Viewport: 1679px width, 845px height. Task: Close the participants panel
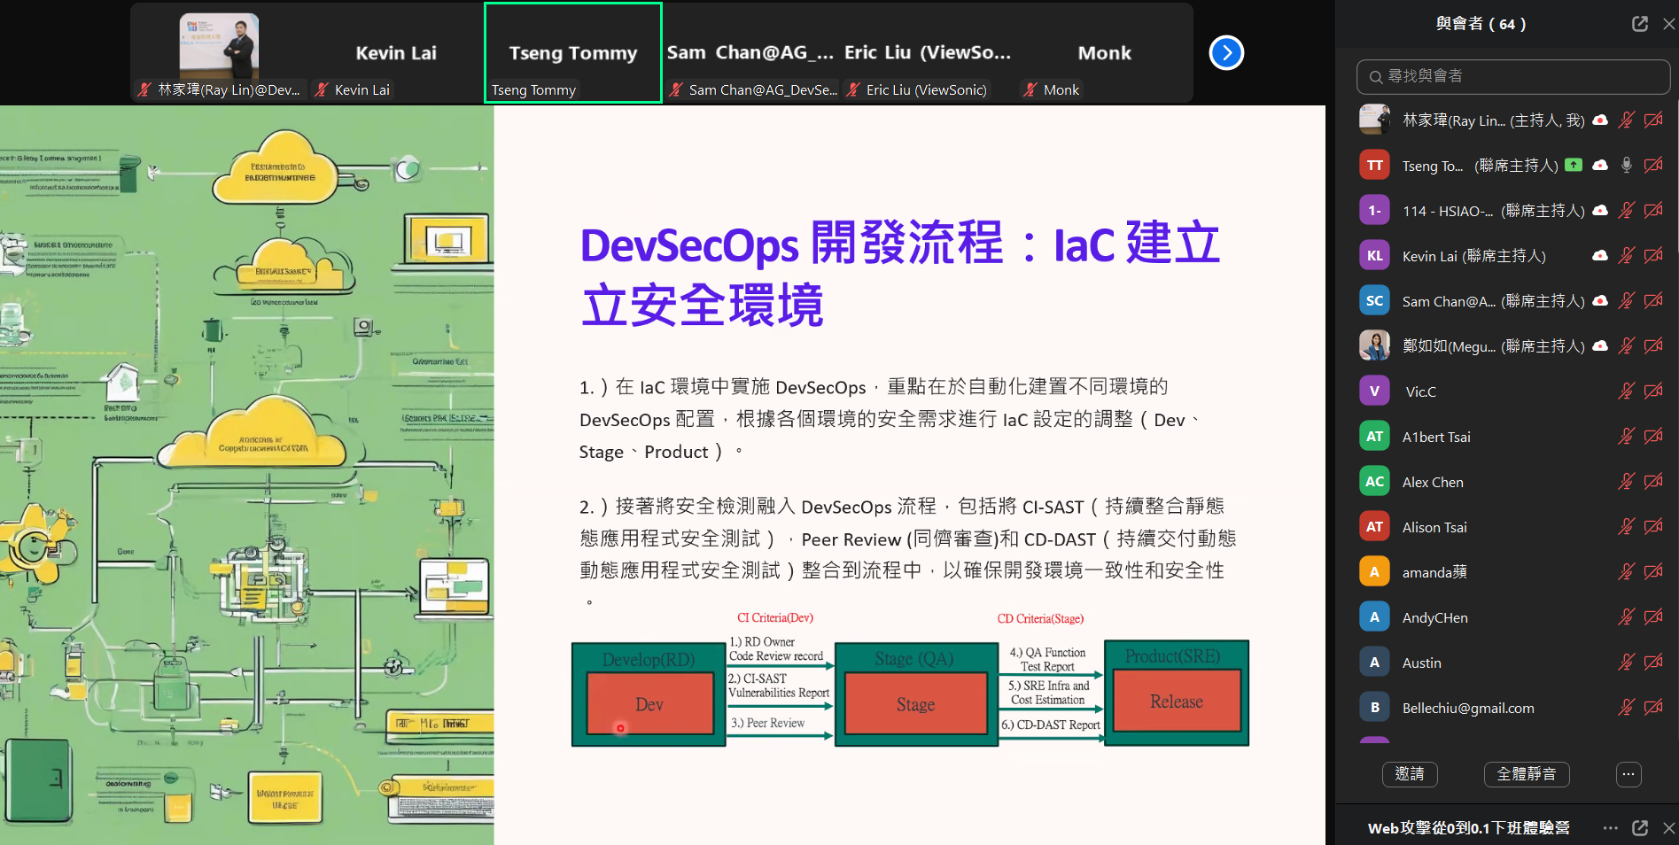1669,24
